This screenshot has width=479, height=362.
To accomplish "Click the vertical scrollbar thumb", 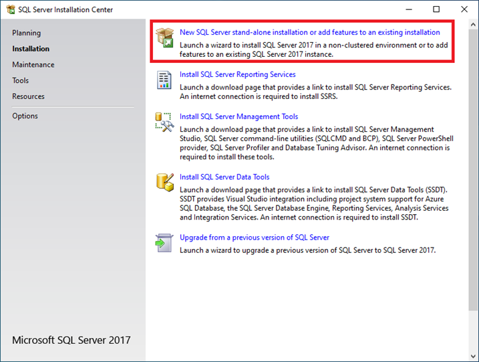I will click(473, 170).
